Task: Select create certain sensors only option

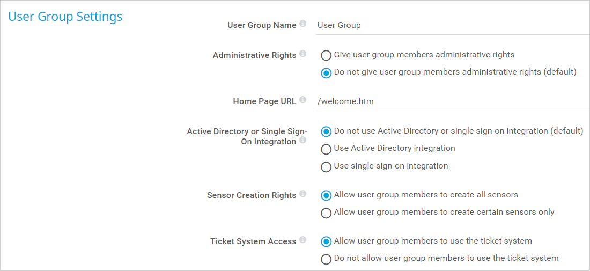Action: click(326, 213)
